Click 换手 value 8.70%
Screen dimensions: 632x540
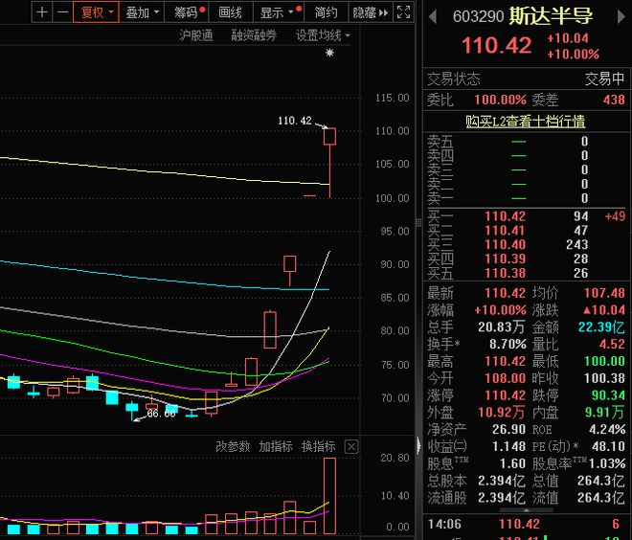click(508, 344)
